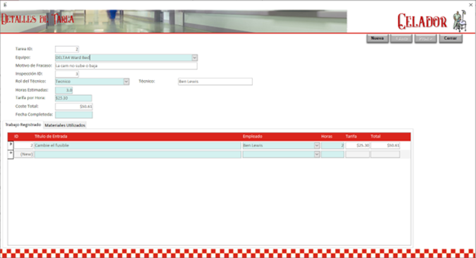The width and height of the screenshot is (476, 258).
Task: Click the small window icon in title bar
Action: pos(5,4)
